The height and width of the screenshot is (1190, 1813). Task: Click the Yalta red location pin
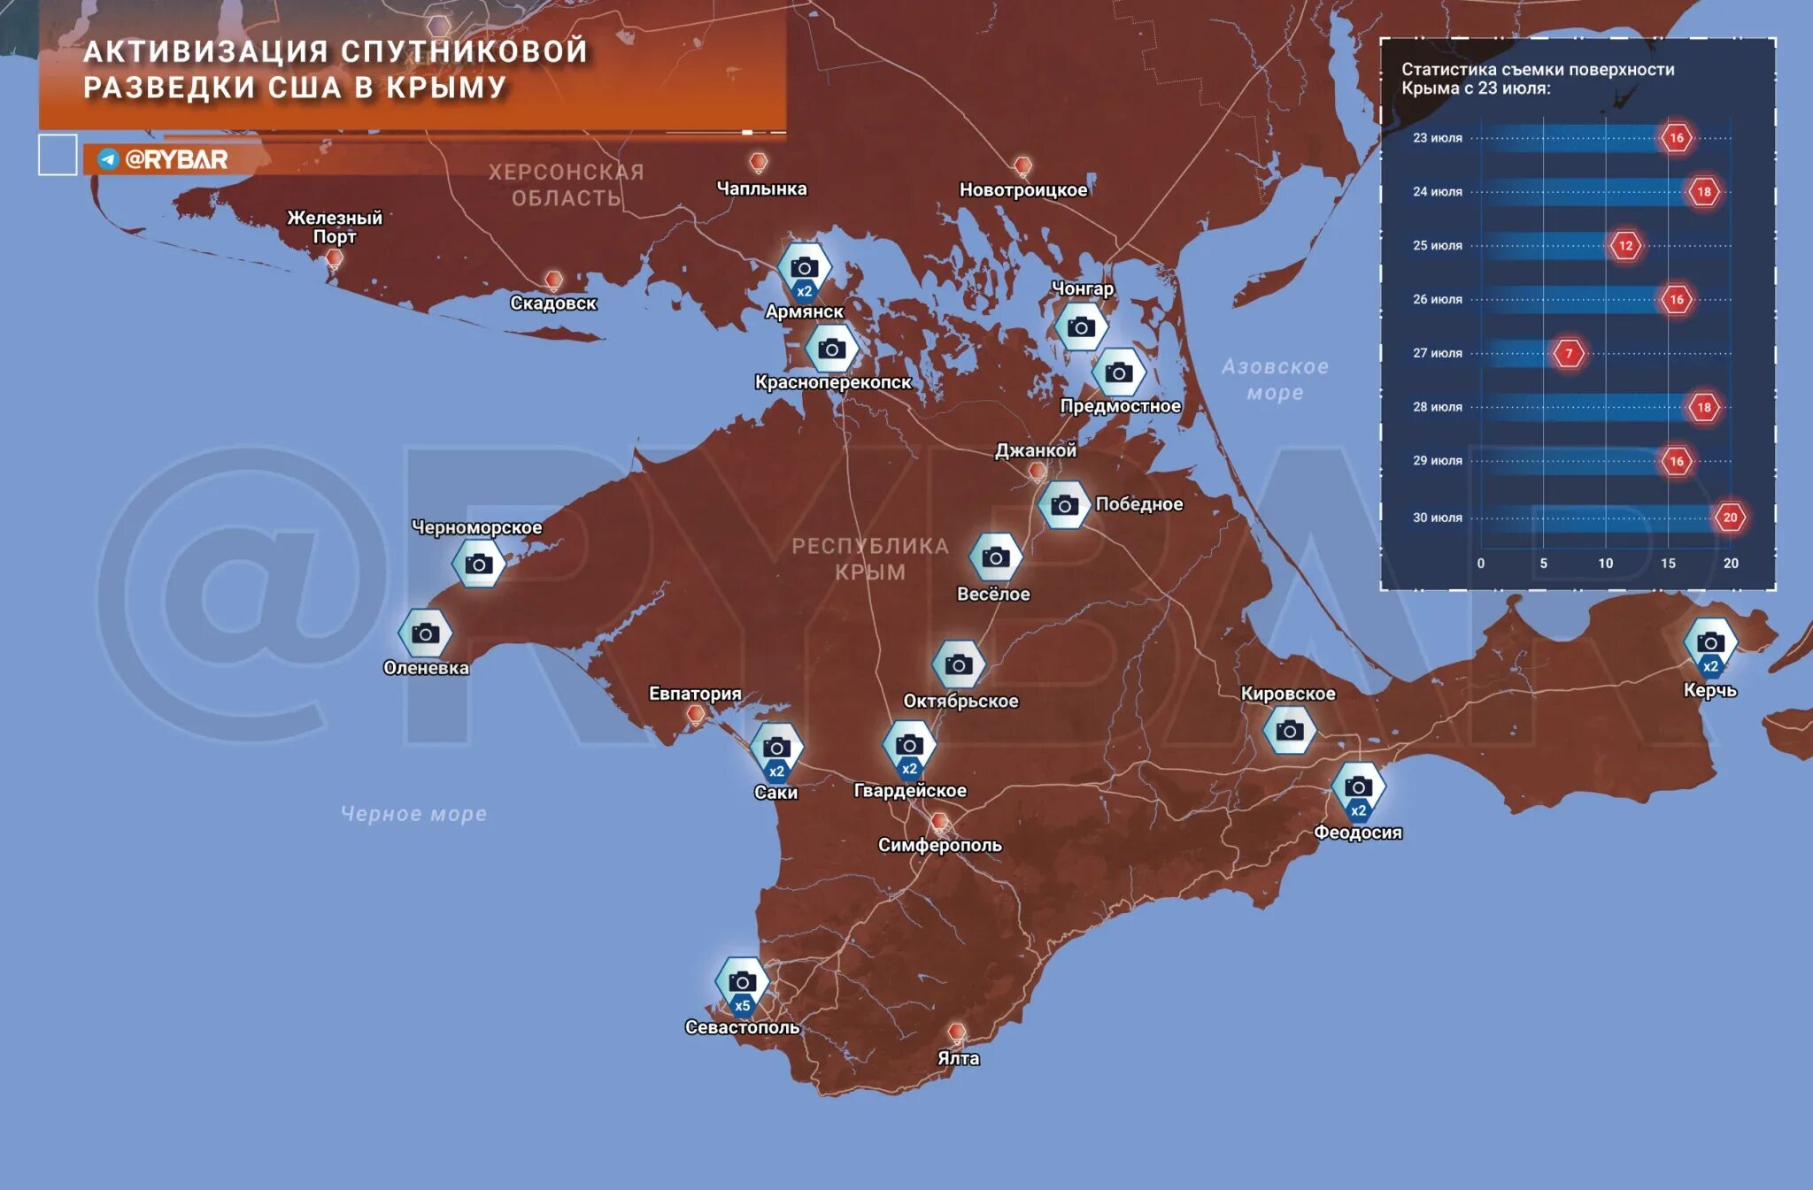coord(956,1033)
